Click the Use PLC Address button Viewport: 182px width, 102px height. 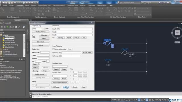point(41,32)
